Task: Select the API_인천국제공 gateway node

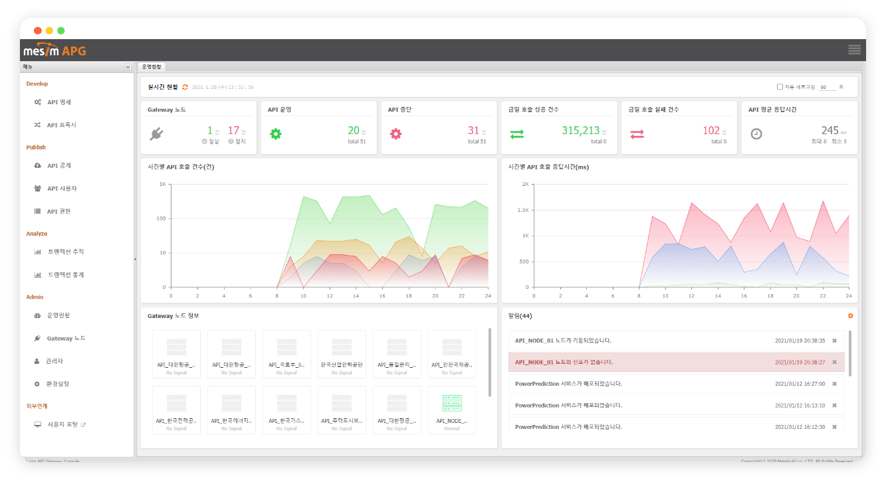Action: pyautogui.click(x=452, y=354)
